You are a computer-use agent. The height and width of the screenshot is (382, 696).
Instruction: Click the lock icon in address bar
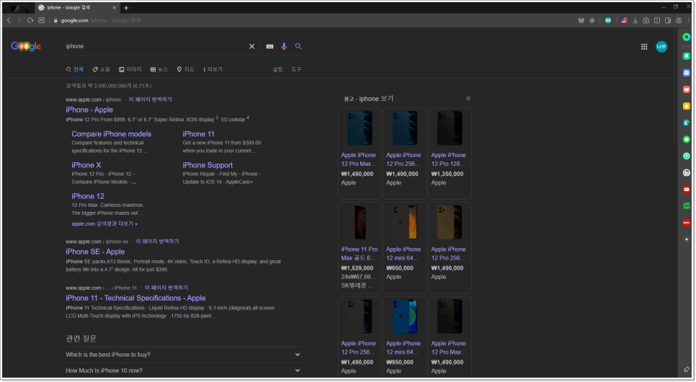click(x=55, y=20)
